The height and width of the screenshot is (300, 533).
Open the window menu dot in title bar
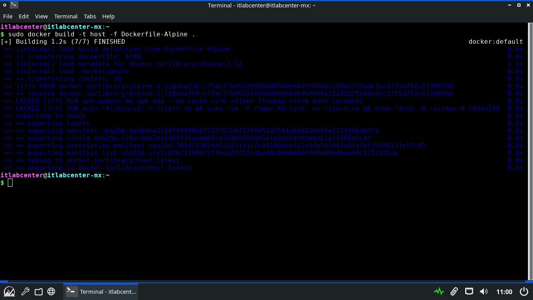pyautogui.click(x=5, y=5)
